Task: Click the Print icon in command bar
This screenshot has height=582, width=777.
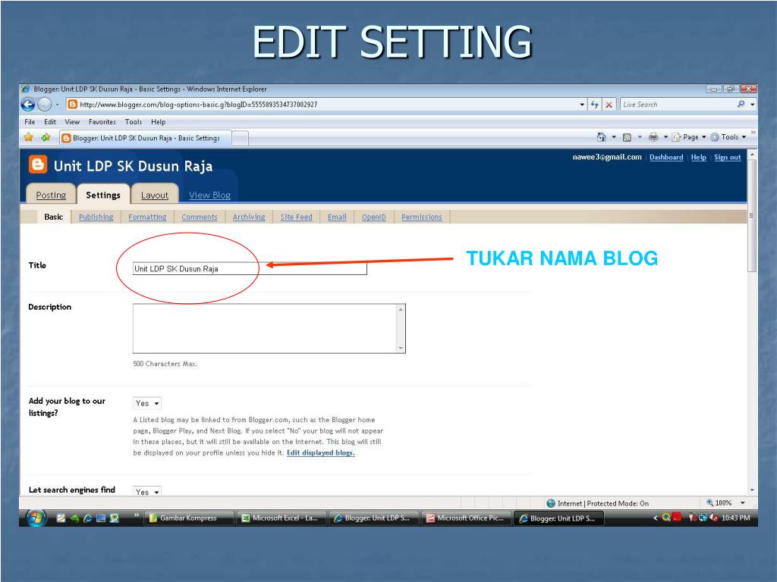Action: click(653, 137)
